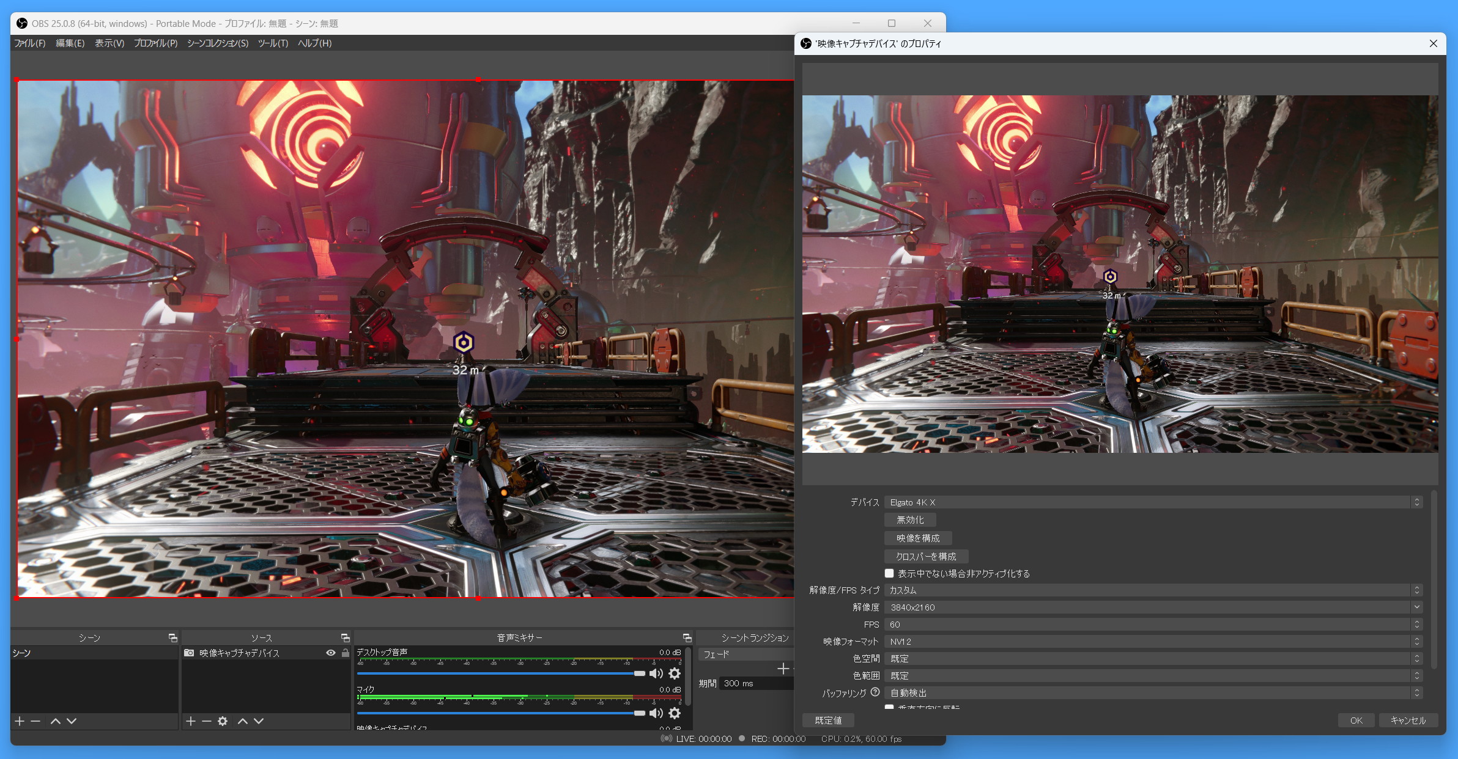Viewport: 1458px width, 759px height.
Task: Undock the 音声ミキサー panel using its float icon
Action: coord(687,638)
